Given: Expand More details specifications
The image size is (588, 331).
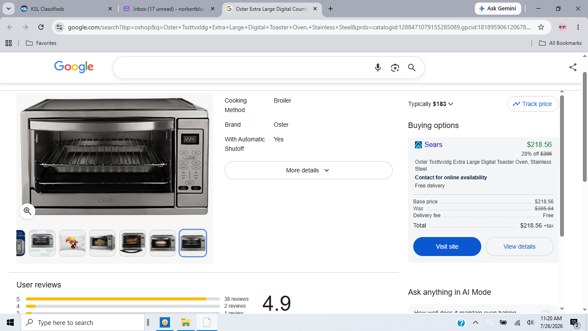Looking at the screenshot, I should tap(308, 170).
